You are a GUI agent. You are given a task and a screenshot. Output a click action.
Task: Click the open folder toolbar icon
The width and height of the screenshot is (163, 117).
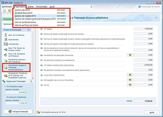10,10
